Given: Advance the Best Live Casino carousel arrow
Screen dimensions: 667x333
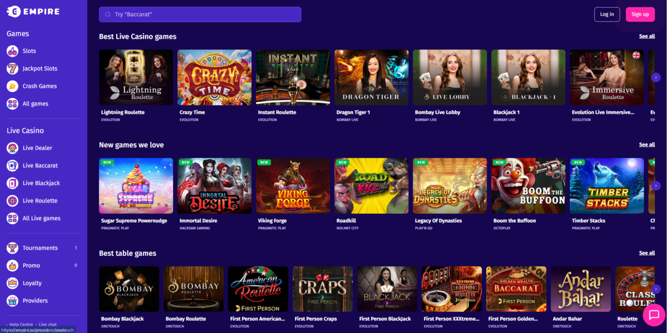Looking at the screenshot, I should click(x=656, y=78).
